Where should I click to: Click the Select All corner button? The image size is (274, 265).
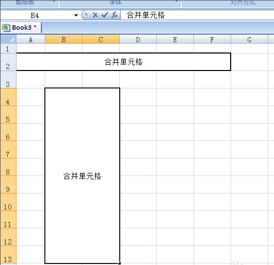8,39
